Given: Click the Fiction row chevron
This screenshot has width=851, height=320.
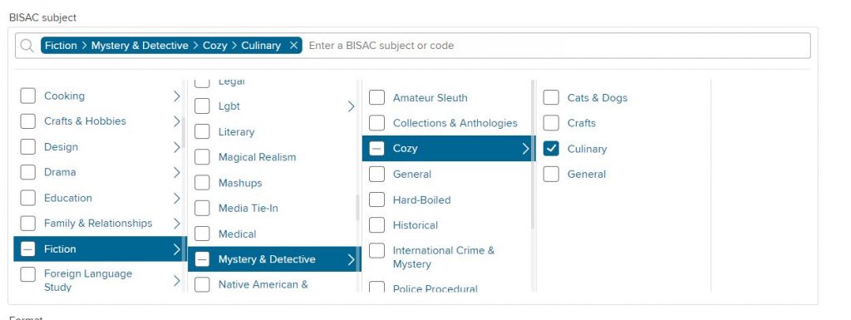Looking at the screenshot, I should click(176, 249).
